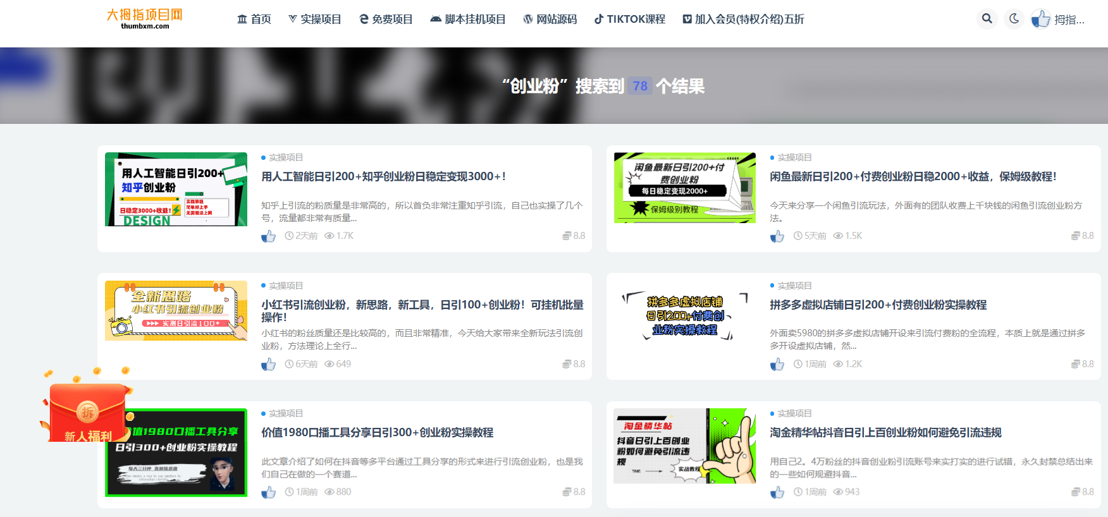The image size is (1108, 517).
Task: Click author thumb avatar on 拼多多 card
Action: tap(777, 364)
